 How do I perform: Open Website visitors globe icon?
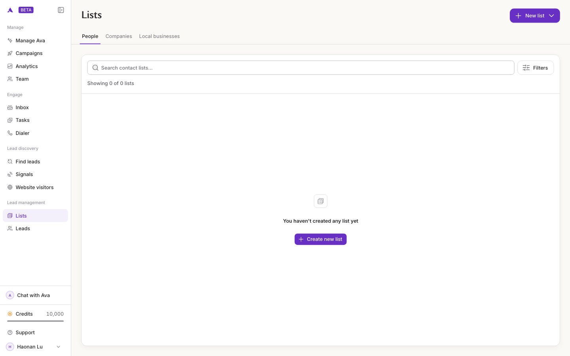10,187
